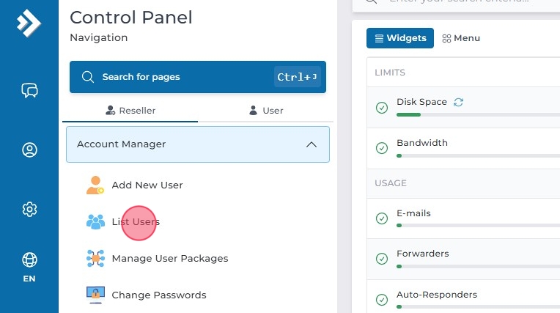Viewport: 560px width, 313px height.
Task: Open the user profile sidebar icon
Action: (x=29, y=150)
